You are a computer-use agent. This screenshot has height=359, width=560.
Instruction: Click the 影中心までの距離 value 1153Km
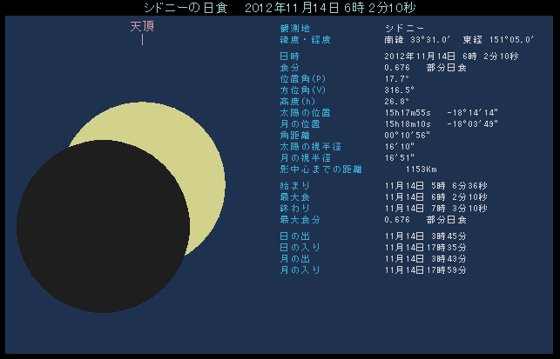[422, 170]
